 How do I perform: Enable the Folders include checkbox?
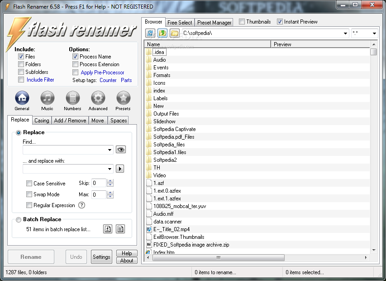[21, 64]
